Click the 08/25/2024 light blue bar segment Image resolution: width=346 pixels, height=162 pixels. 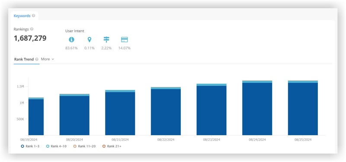(303, 81)
